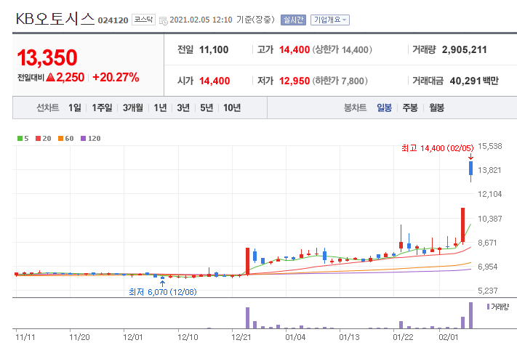
Task: Select the 3년 line chart tab
Action: pyautogui.click(x=183, y=108)
